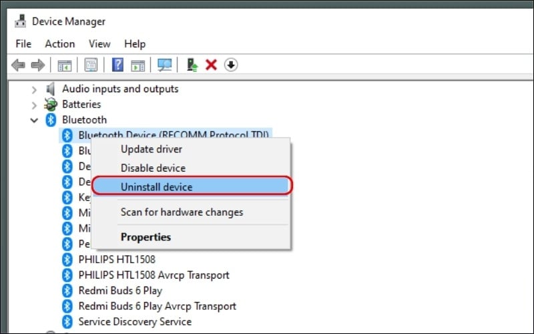
Task: Select Bluetooth Device (RFCOMM Protocol TDI)
Action: [174, 134]
